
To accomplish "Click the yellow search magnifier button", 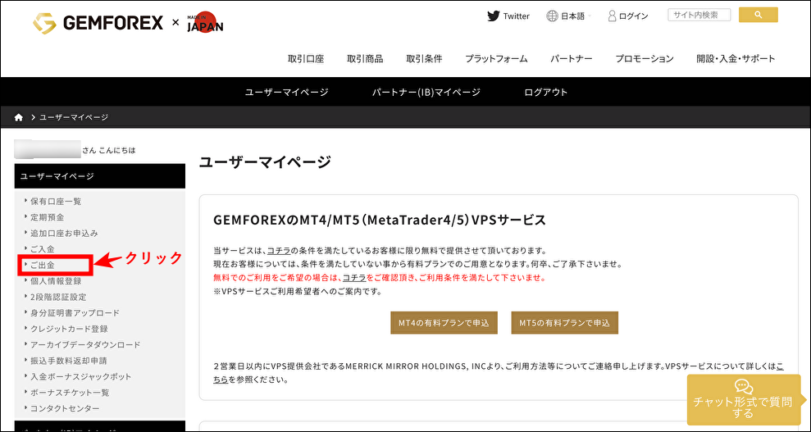I will coord(759,15).
